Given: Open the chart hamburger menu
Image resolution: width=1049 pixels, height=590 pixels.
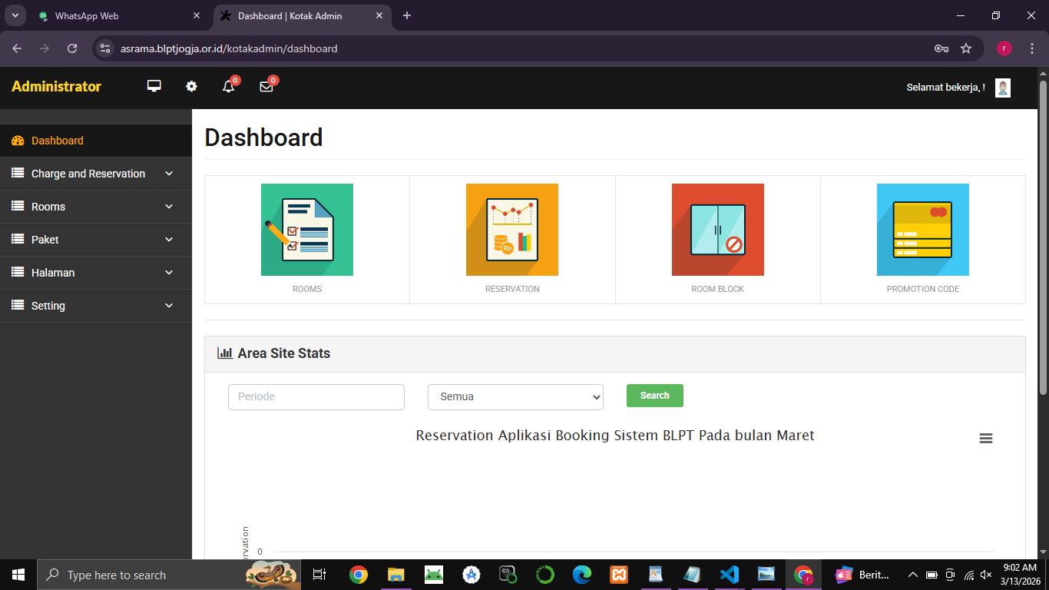Looking at the screenshot, I should click(986, 438).
